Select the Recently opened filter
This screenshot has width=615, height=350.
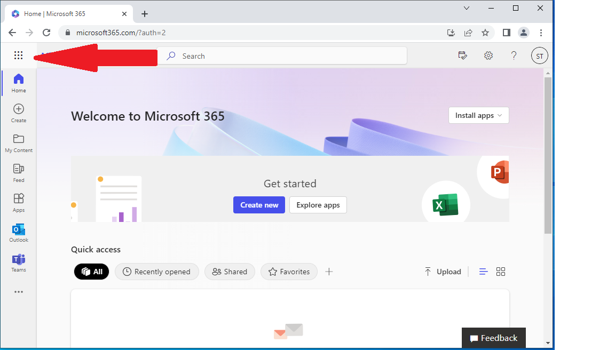click(157, 272)
